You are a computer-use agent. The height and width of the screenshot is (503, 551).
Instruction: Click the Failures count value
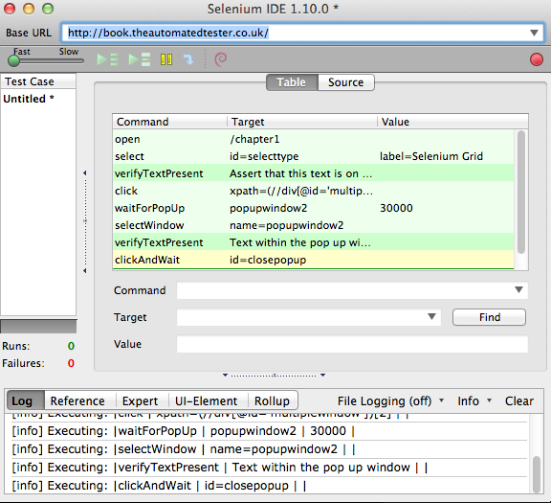pos(71,363)
